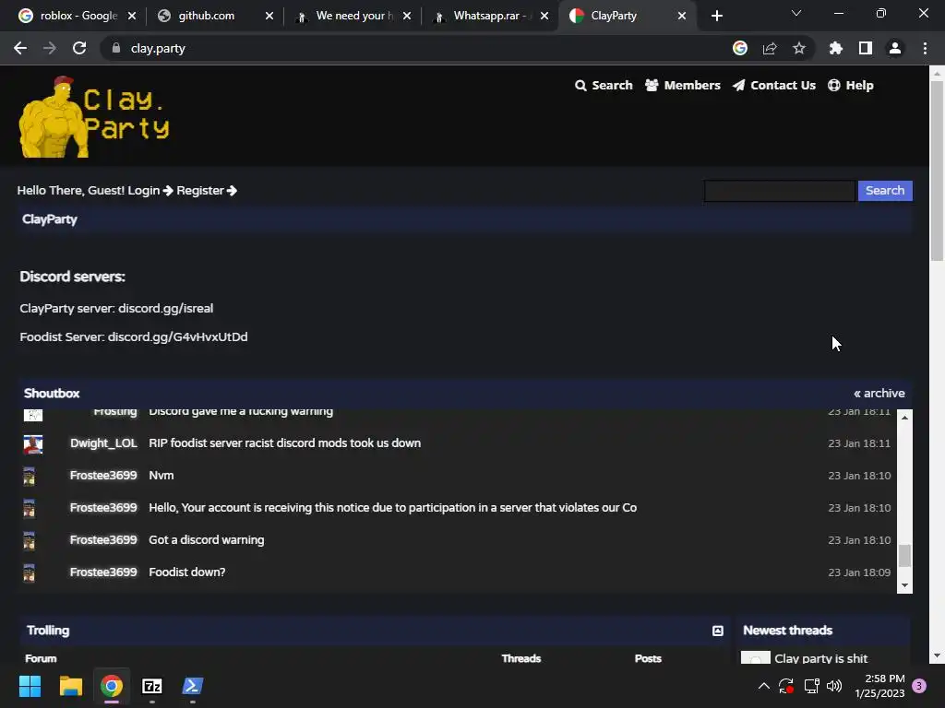The width and height of the screenshot is (945, 708).
Task: Open the Contact Us page
Action: click(x=774, y=86)
